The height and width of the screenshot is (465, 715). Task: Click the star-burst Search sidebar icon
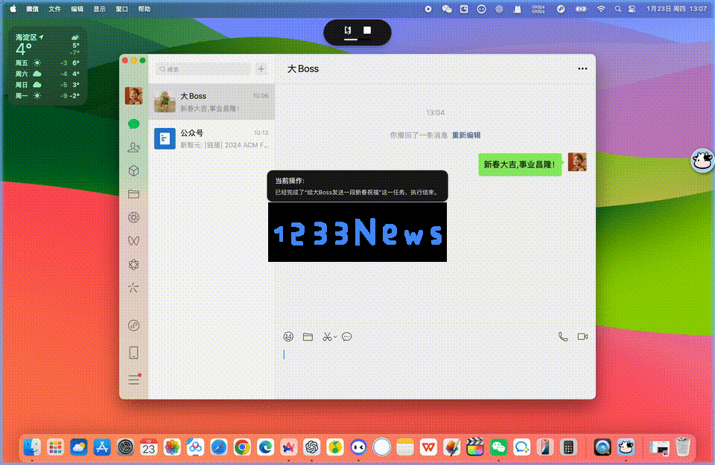point(133,288)
